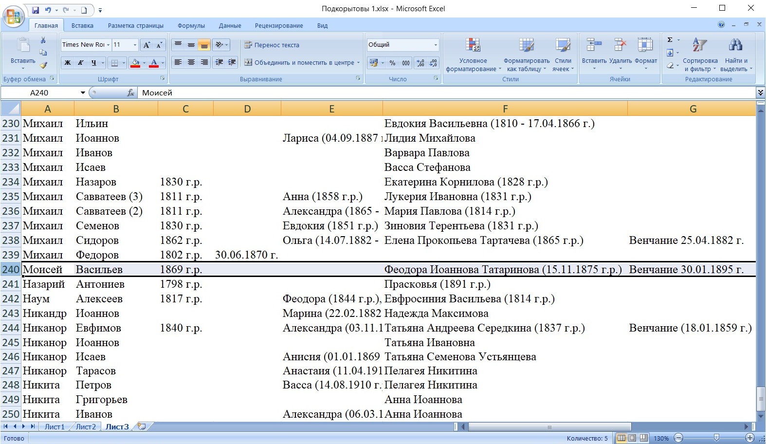The image size is (766, 444).
Task: Click the insert function fx icon
Action: (x=130, y=92)
